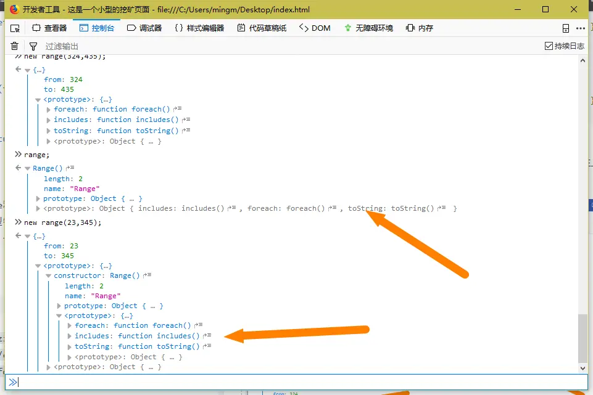
Task: Click scrollbar up arrow in console
Action: tap(583, 60)
